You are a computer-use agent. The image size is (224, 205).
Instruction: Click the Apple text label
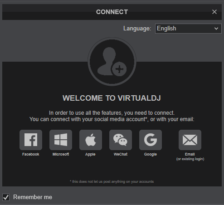click(90, 154)
